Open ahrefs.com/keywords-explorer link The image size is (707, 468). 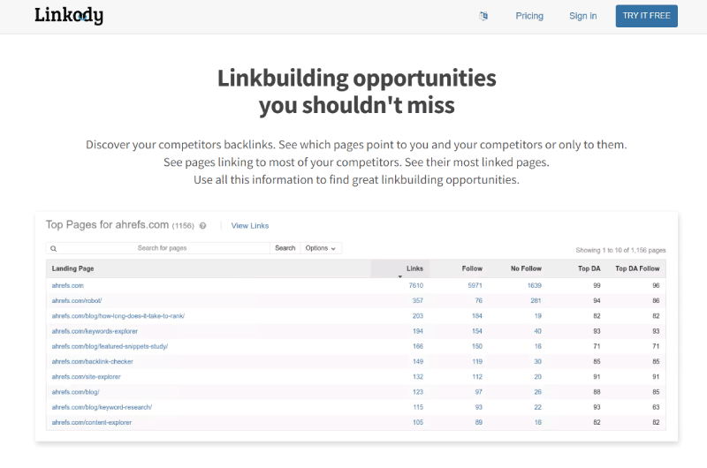pyautogui.click(x=95, y=331)
